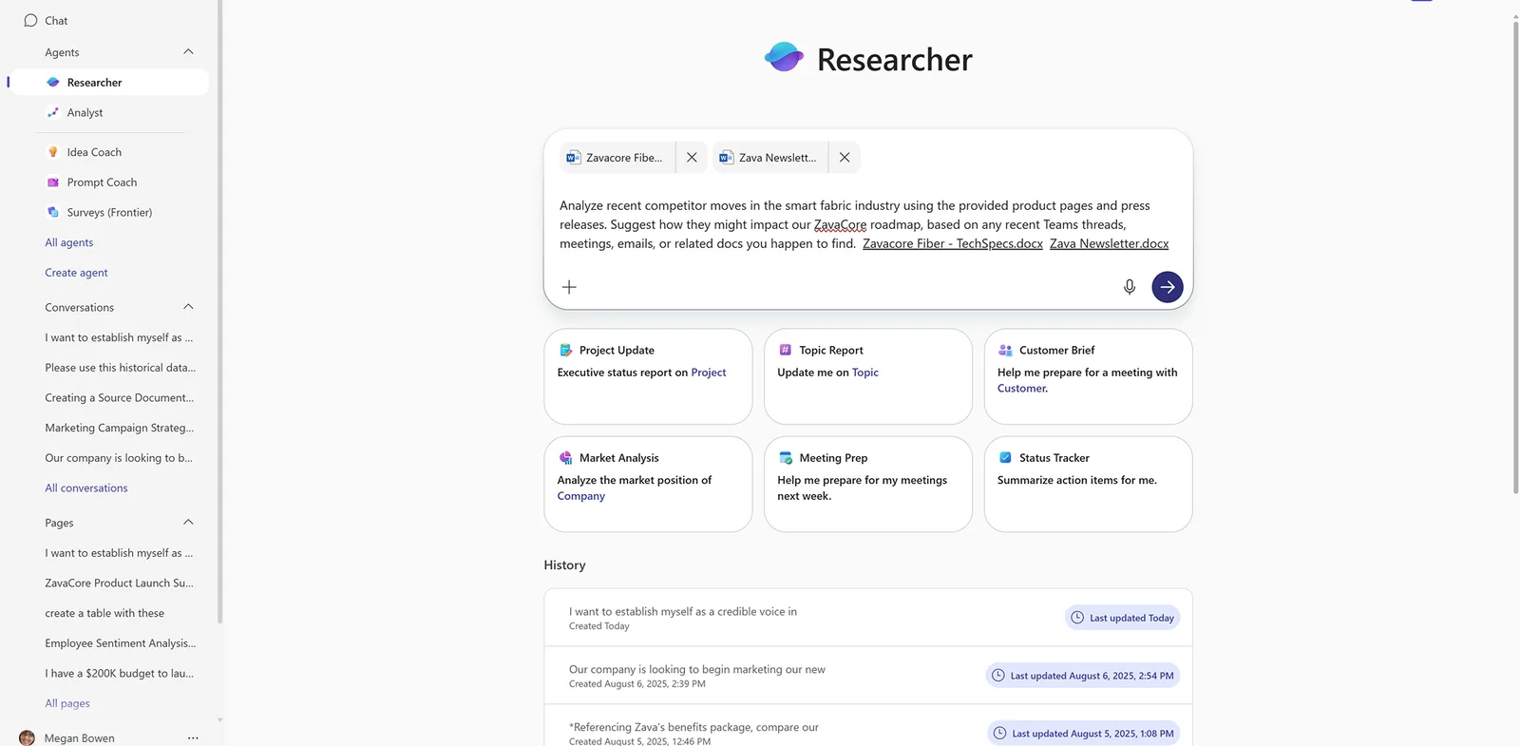The image size is (1520, 746).
Task: Activate the microphone dictation icon
Action: coord(1130,287)
